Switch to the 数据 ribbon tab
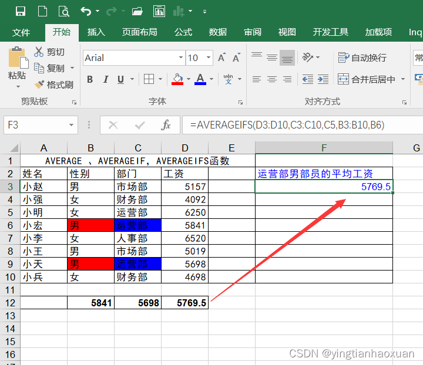The height and width of the screenshot is (365, 423). [218, 32]
